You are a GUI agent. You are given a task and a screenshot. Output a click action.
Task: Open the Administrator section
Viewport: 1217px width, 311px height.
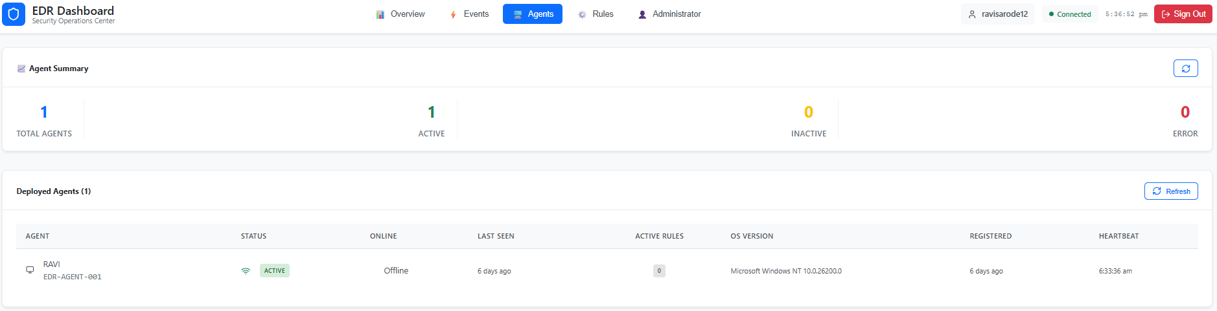669,14
